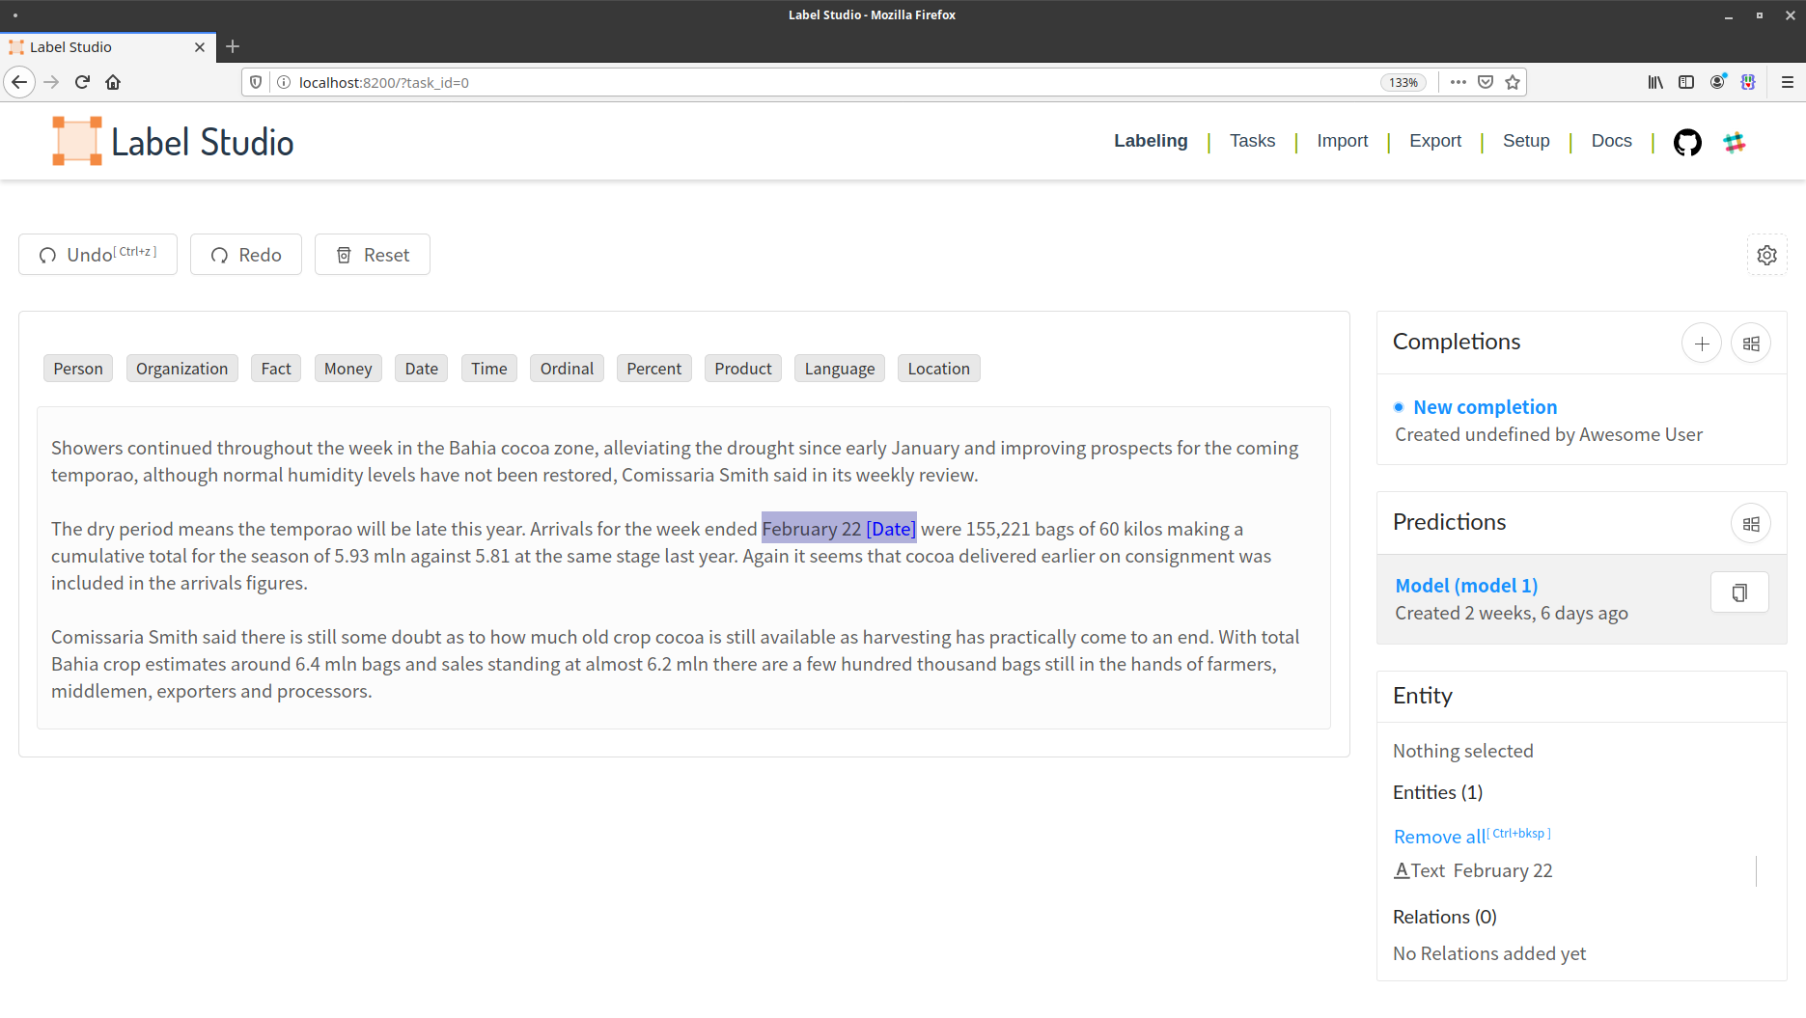Bookmark this page with star icon

coord(1513,82)
